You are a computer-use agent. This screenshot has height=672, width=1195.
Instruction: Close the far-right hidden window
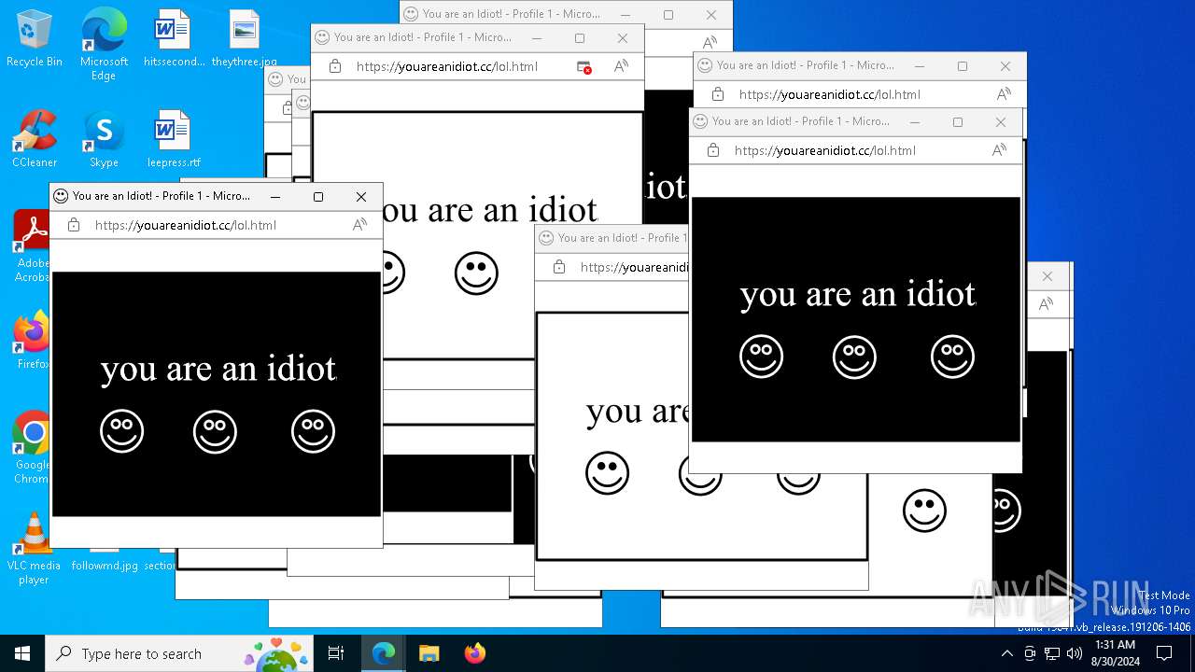(1047, 276)
